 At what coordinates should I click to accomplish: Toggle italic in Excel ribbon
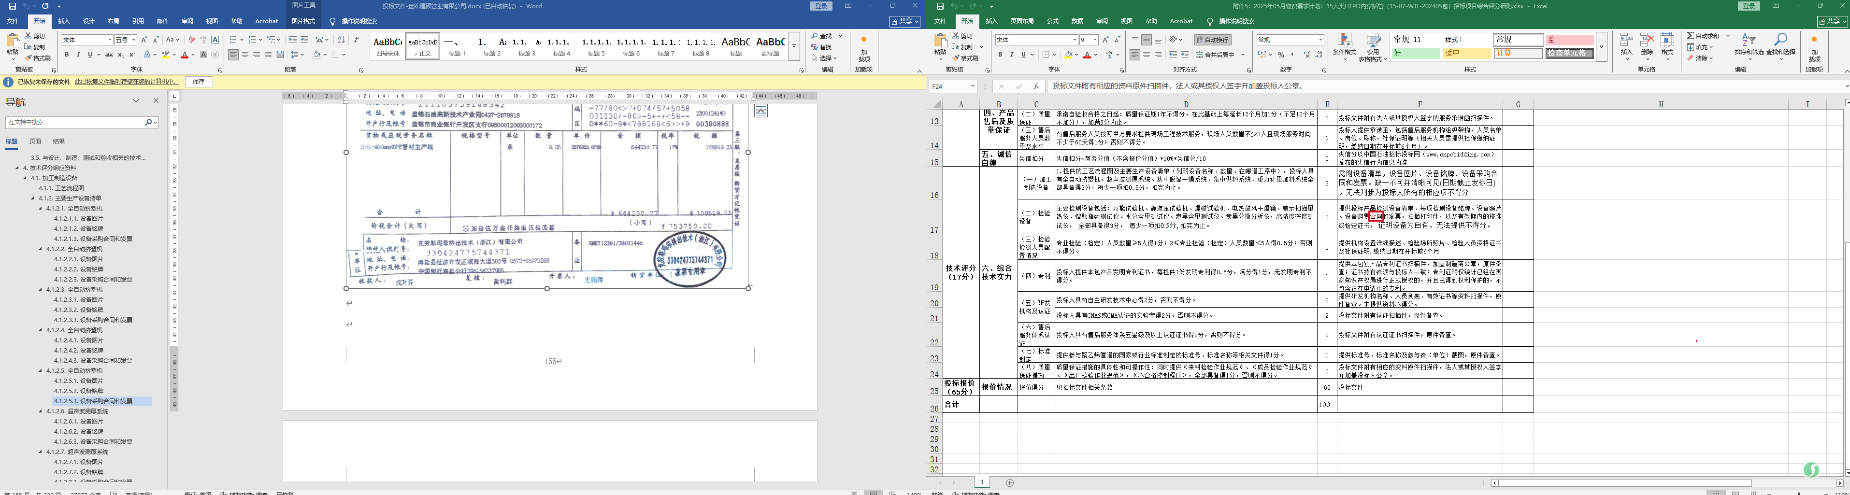pyautogui.click(x=1011, y=55)
